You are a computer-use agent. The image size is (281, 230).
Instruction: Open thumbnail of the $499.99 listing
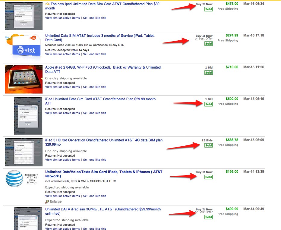tap(28, 219)
